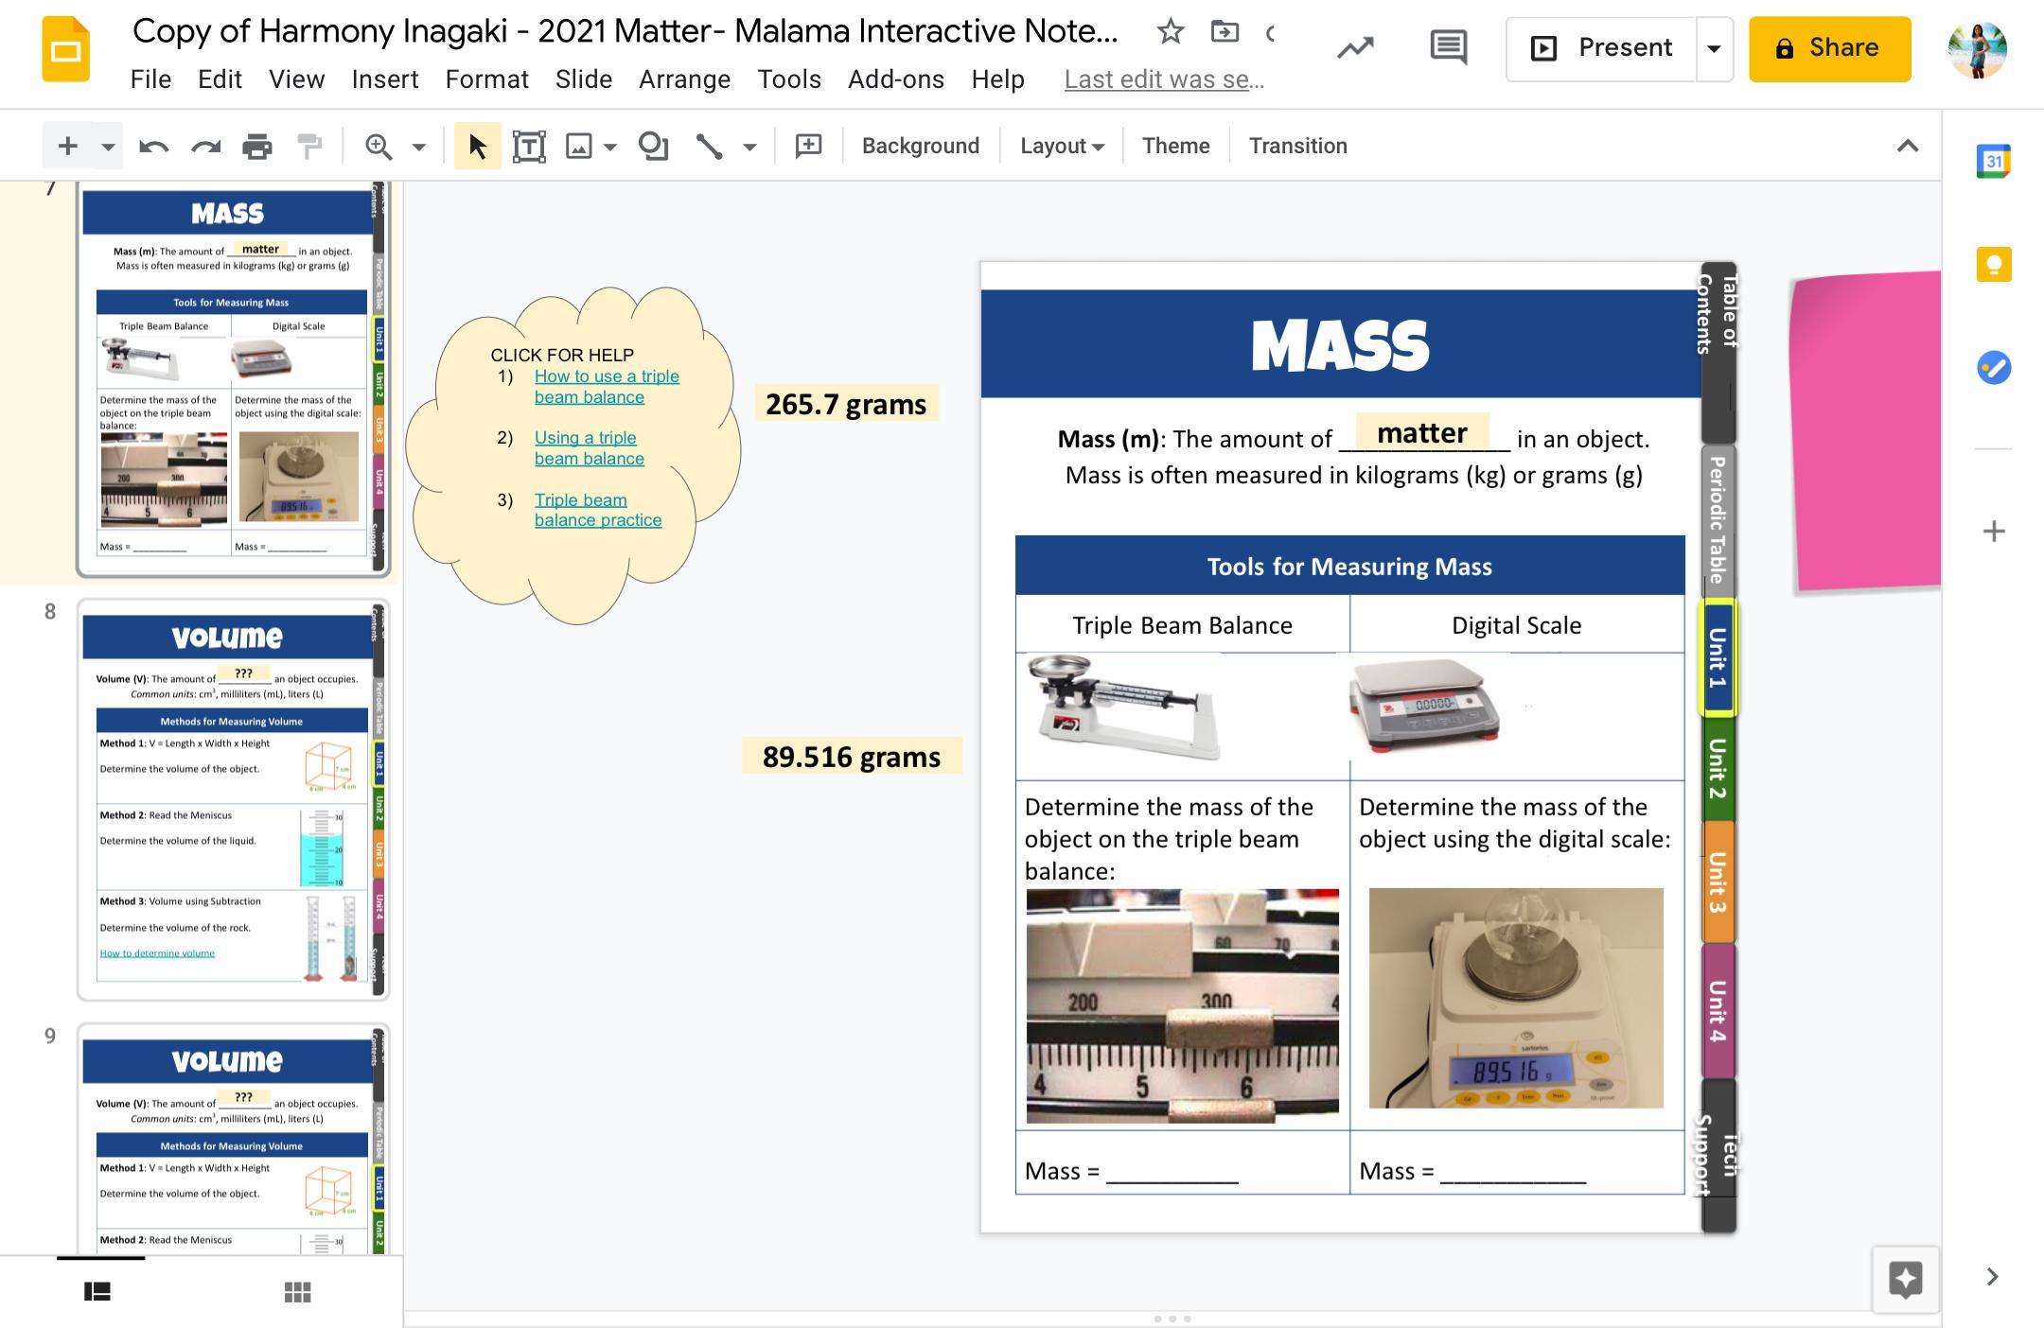Open Google Keep sidebar icon
Viewport: 2044px width, 1328px height.
click(1994, 264)
